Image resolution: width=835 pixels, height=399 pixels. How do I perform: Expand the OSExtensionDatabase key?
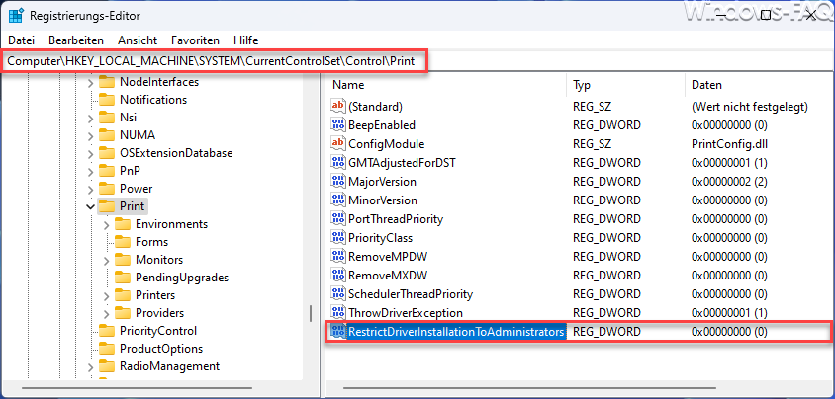pyautogui.click(x=91, y=153)
